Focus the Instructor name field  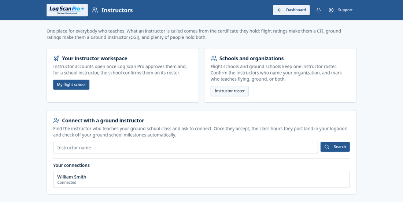[186, 148]
